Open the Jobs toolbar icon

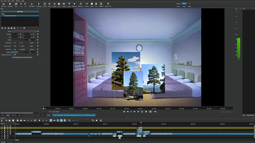(x=96, y=4)
